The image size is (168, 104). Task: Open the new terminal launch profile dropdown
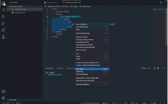coord(151,68)
